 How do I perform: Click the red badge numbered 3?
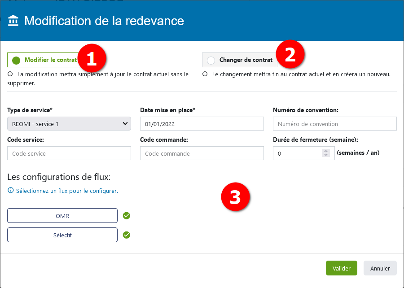coord(236,196)
